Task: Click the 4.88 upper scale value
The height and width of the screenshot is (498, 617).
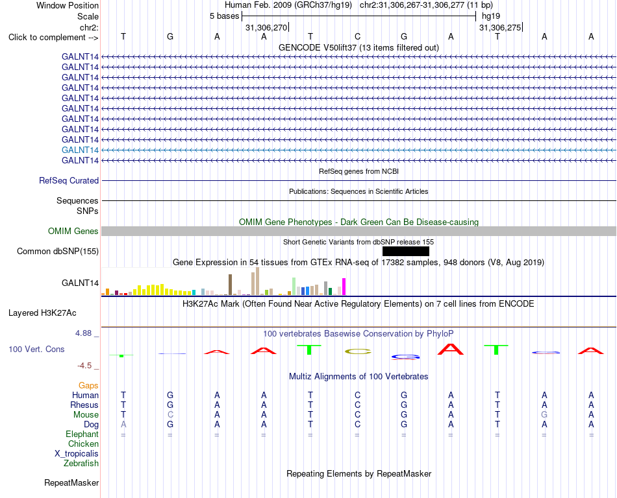Action: (83, 333)
